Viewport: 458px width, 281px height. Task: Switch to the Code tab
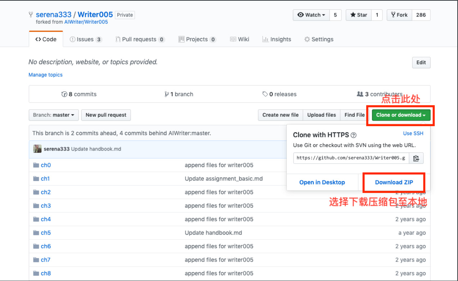46,39
